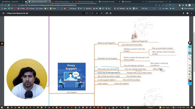This screenshot has height=109, width=195.
Task: Undo the last ink stroke
Action: click(190, 65)
